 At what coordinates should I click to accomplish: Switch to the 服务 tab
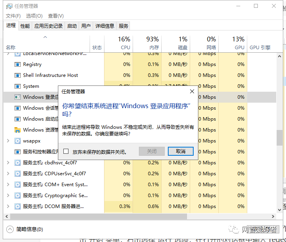124,26
